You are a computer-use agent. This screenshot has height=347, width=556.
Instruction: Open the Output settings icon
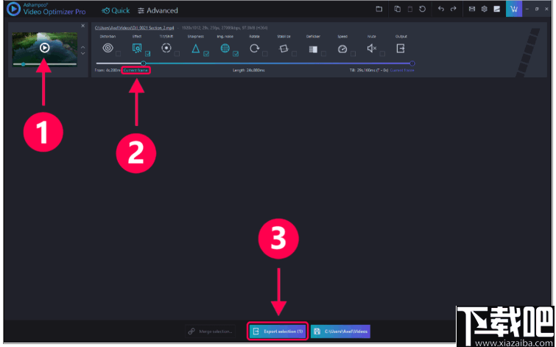point(401,48)
